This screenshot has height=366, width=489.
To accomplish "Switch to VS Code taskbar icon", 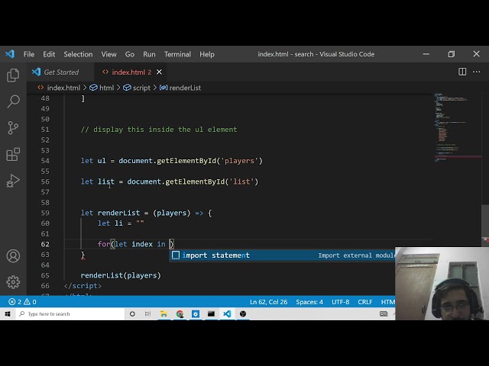I will pyautogui.click(x=227, y=314).
